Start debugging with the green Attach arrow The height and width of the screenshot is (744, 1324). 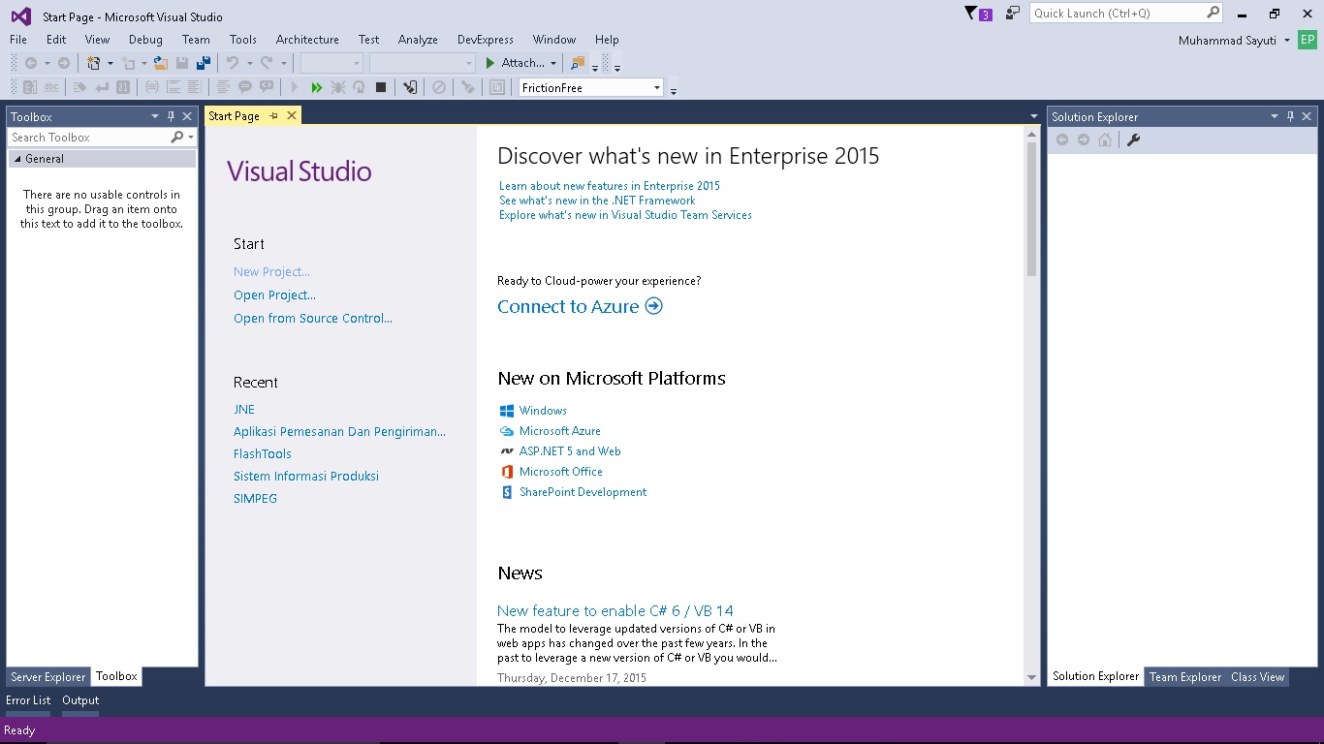pyautogui.click(x=490, y=63)
